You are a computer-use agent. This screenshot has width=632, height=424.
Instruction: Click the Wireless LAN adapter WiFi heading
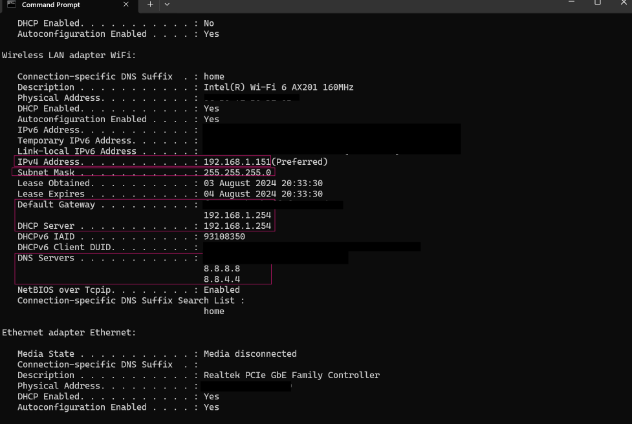coord(69,55)
